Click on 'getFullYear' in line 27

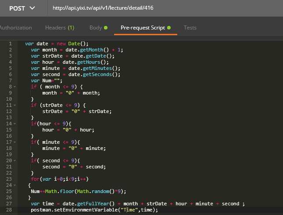(x=93, y=204)
